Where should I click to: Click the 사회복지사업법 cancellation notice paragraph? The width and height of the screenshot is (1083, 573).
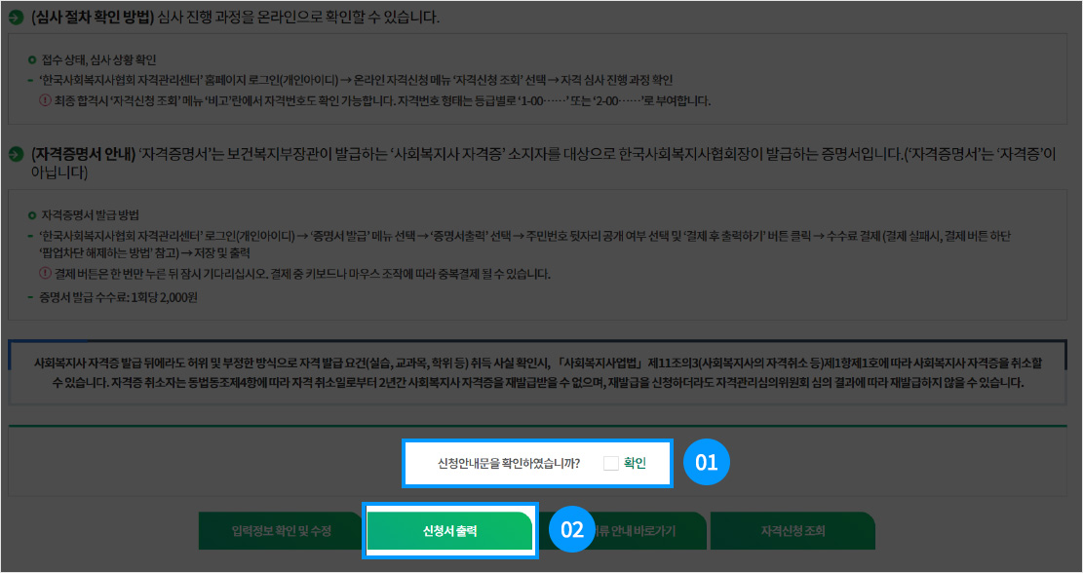pos(537,372)
